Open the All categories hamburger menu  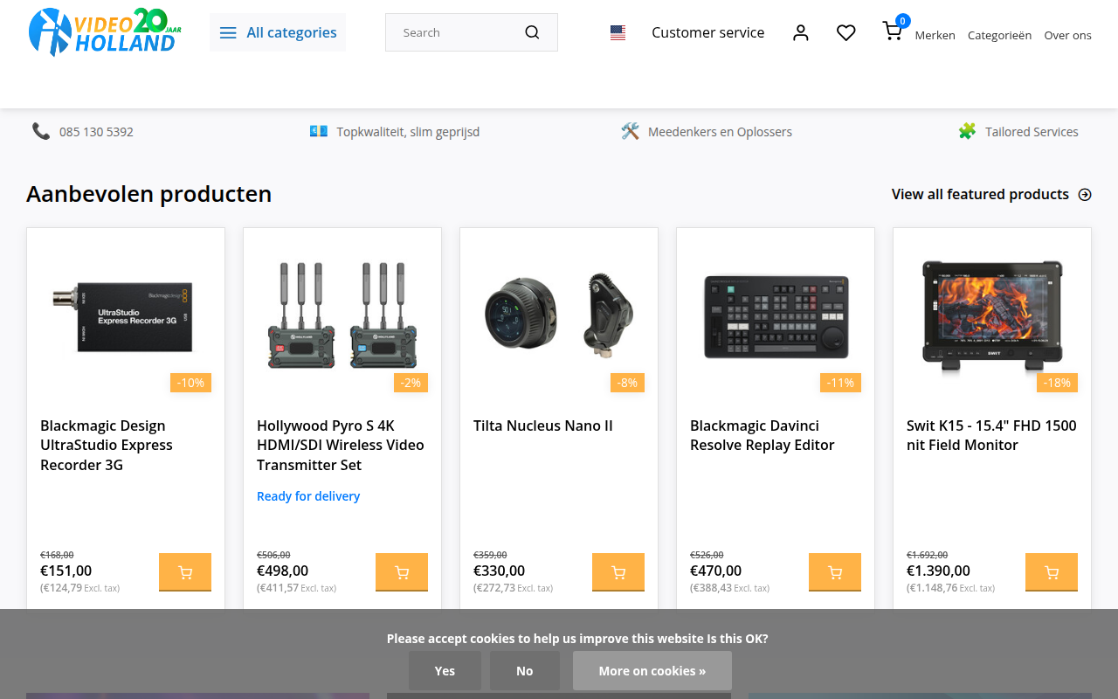[278, 32]
